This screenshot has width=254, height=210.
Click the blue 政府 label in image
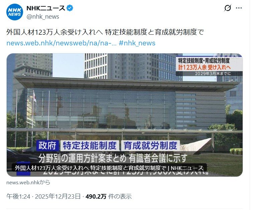coord(47,146)
